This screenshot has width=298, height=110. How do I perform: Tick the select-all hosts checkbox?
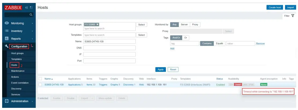40,79
